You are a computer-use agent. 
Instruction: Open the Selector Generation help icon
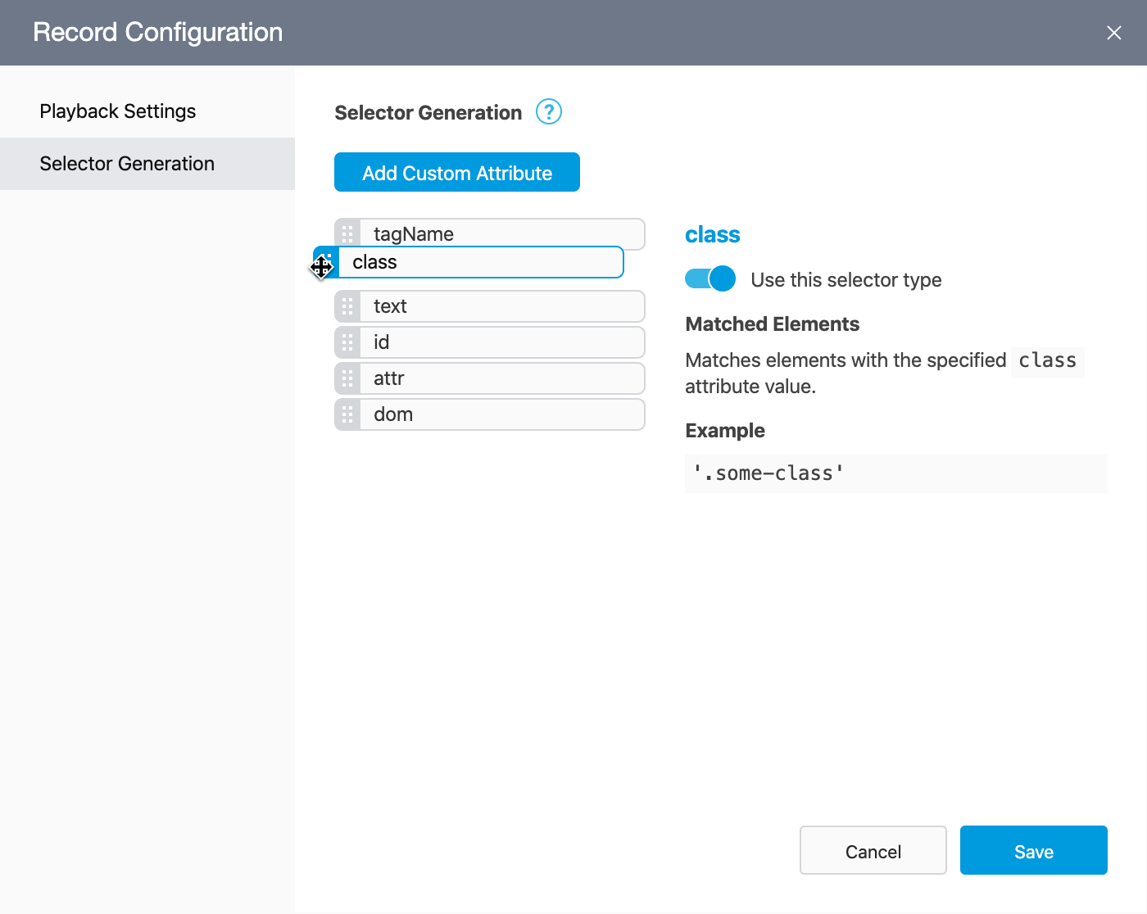click(x=548, y=111)
